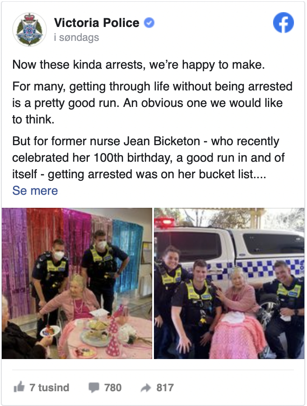Expand the post with 'Se mere'

(x=35, y=190)
